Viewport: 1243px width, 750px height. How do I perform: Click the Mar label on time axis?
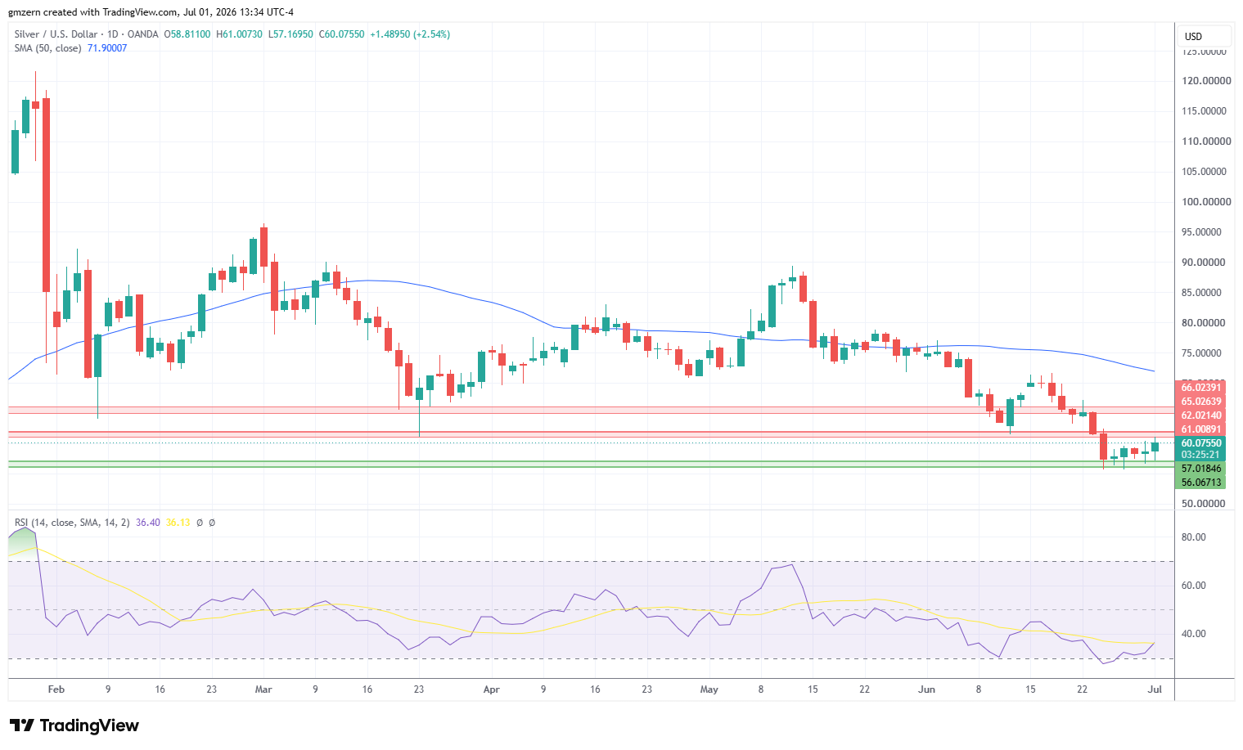point(263,689)
